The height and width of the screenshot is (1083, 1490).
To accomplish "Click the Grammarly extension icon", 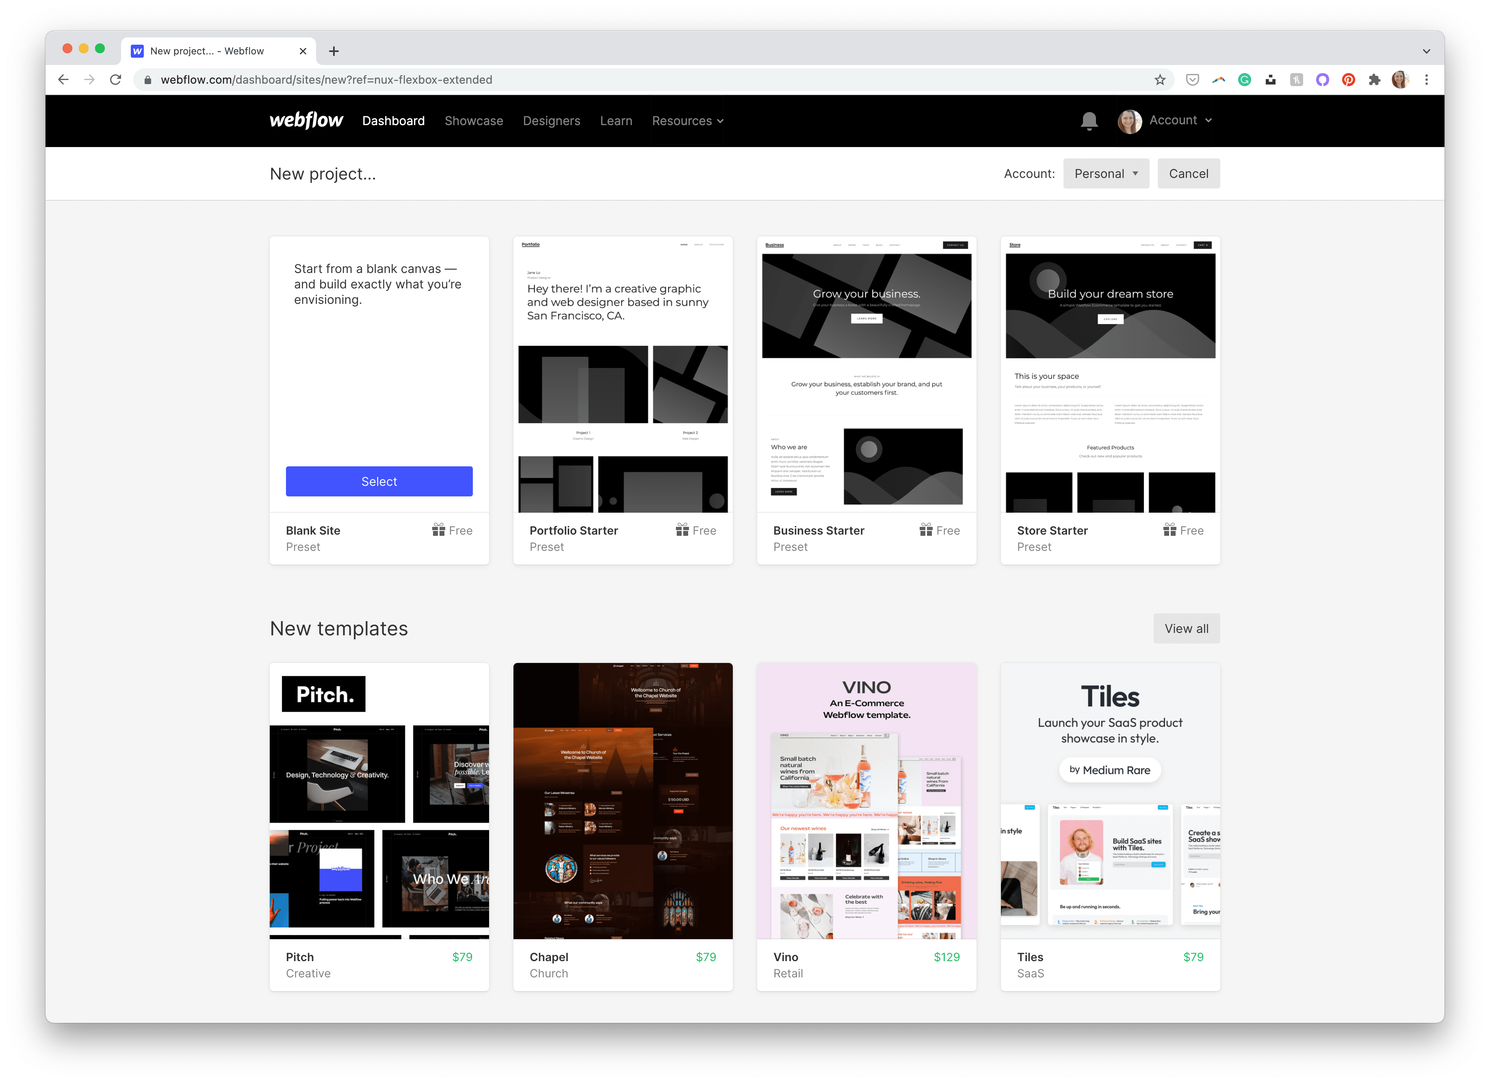I will (x=1244, y=80).
